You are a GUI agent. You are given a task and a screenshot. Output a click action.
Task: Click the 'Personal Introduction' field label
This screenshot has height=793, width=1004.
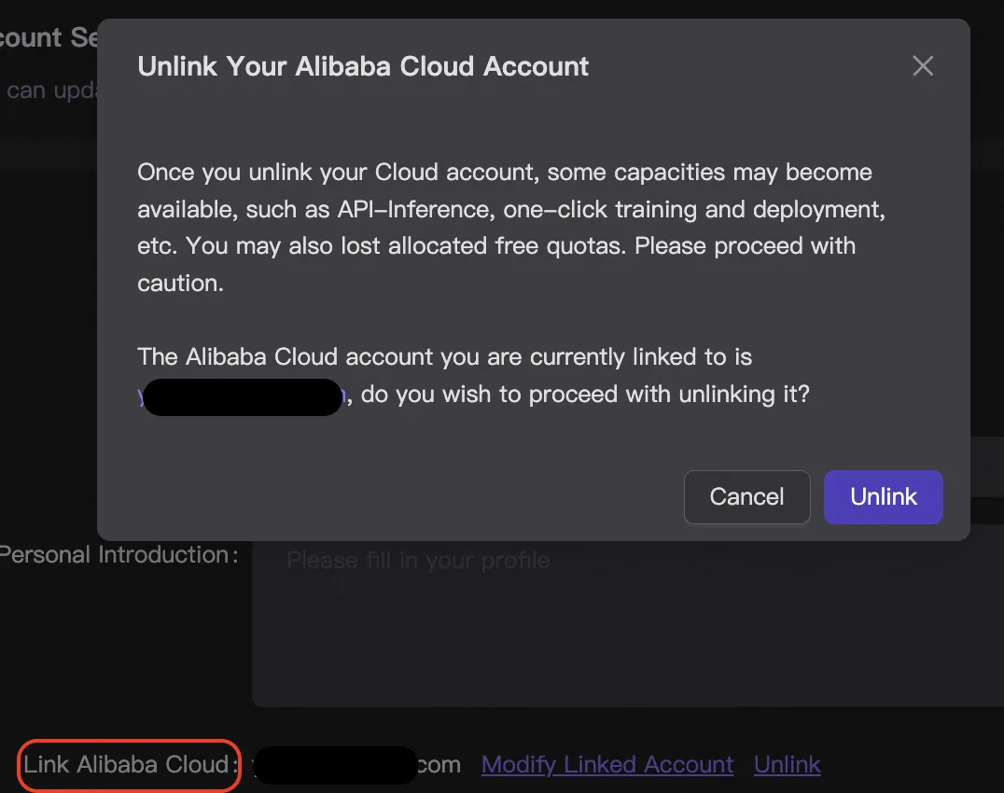pyautogui.click(x=117, y=554)
